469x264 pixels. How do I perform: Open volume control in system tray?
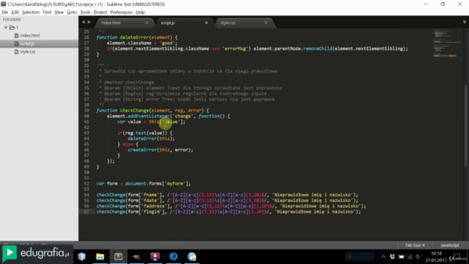pos(418,257)
